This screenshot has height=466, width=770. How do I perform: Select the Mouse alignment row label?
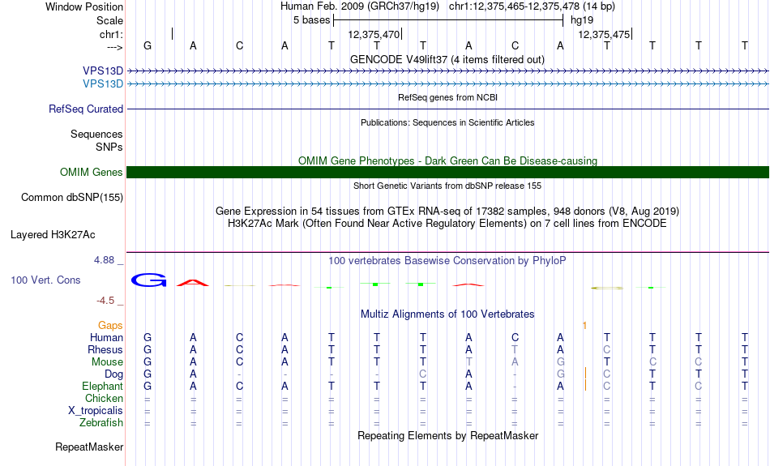click(x=107, y=362)
